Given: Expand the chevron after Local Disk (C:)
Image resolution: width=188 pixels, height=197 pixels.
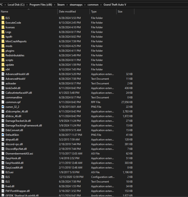Looking at the screenshot, I should point(27,5).
